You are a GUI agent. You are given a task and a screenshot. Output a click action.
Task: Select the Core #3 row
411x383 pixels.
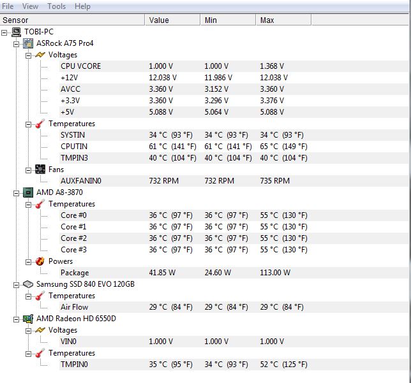click(x=234, y=250)
